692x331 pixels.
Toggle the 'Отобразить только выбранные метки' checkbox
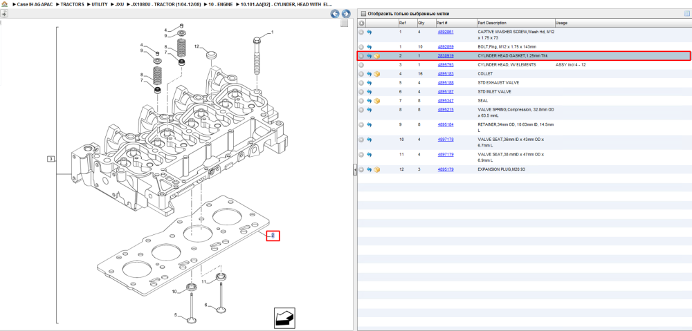(363, 14)
